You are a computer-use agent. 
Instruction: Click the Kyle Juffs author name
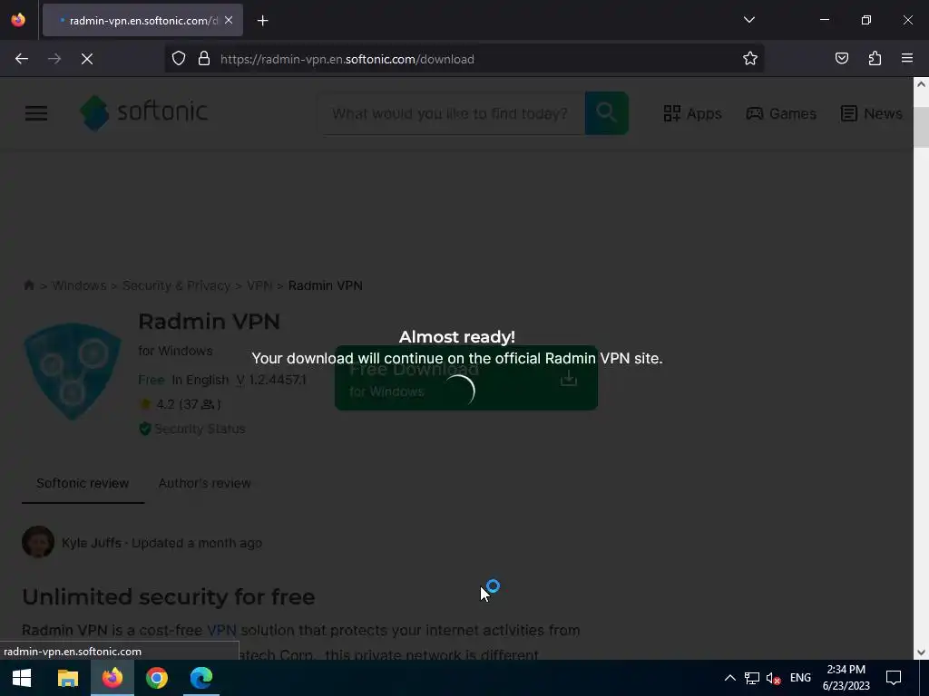(x=92, y=543)
